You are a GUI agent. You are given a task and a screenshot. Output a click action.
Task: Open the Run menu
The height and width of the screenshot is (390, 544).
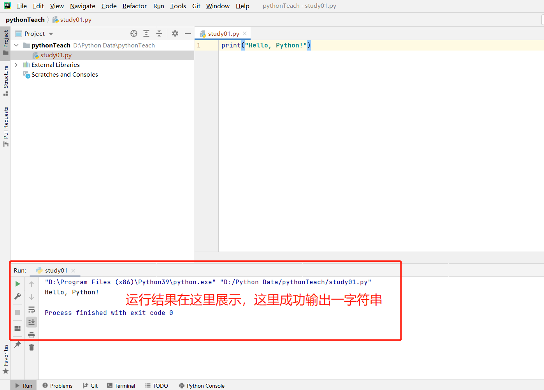point(159,6)
